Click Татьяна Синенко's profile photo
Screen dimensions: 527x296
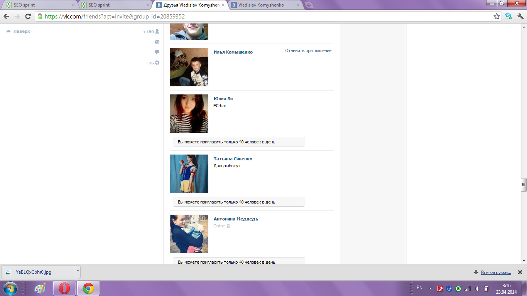pos(189,174)
